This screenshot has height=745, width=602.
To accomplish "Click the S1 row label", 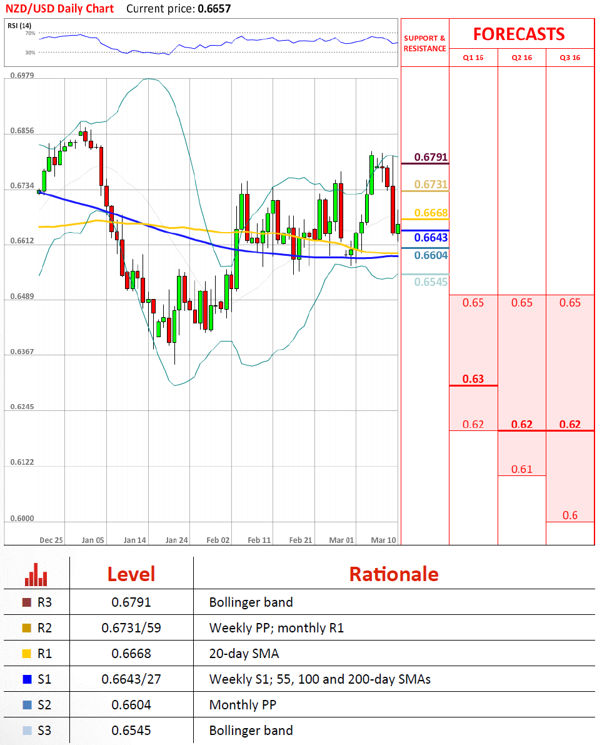I will 44,679.
